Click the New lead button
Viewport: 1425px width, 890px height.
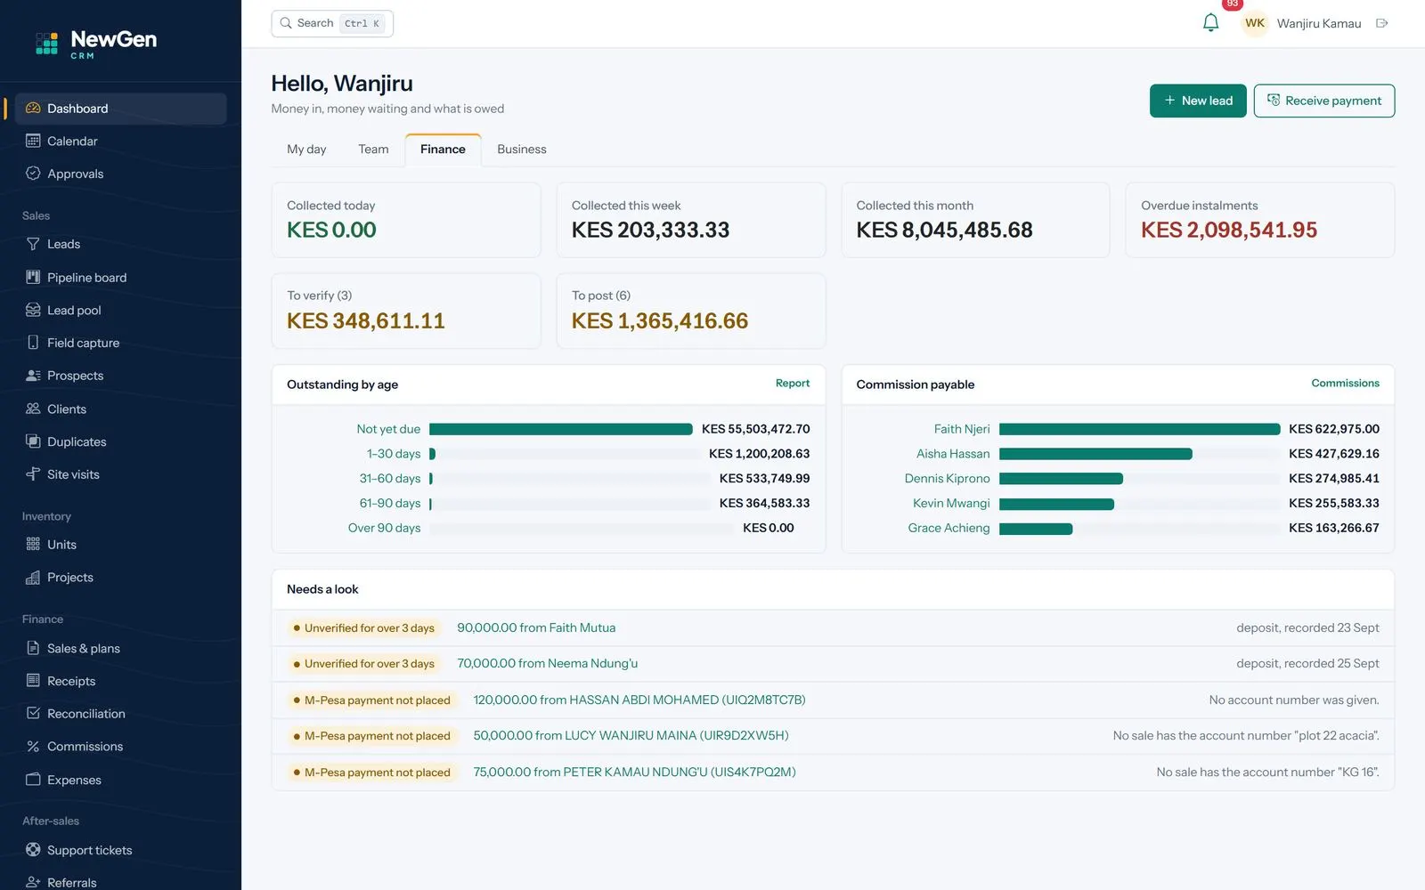(x=1198, y=101)
